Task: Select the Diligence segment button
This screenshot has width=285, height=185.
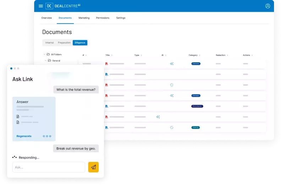Action: tap(80, 43)
